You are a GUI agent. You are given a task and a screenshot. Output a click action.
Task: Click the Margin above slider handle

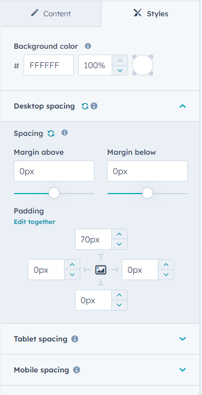[x=54, y=193]
